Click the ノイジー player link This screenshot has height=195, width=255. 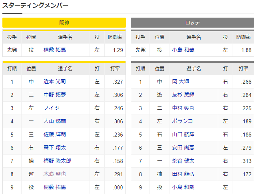(54, 108)
